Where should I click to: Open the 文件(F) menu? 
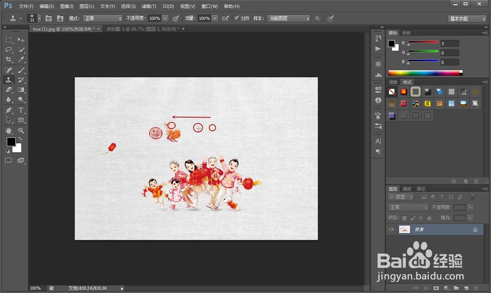point(26,6)
